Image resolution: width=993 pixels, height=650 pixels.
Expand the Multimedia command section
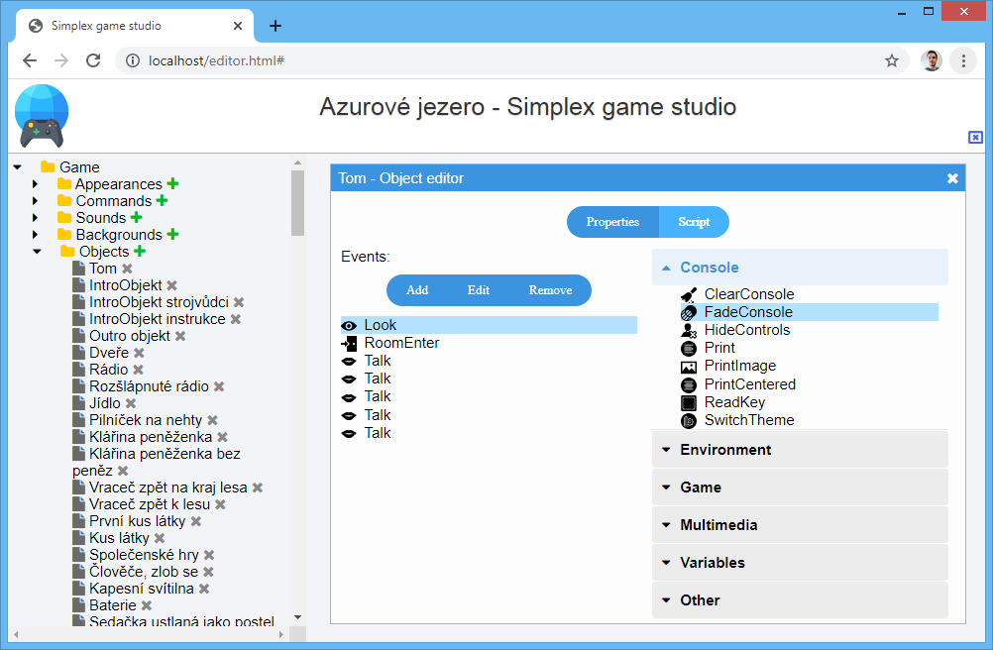pos(719,524)
